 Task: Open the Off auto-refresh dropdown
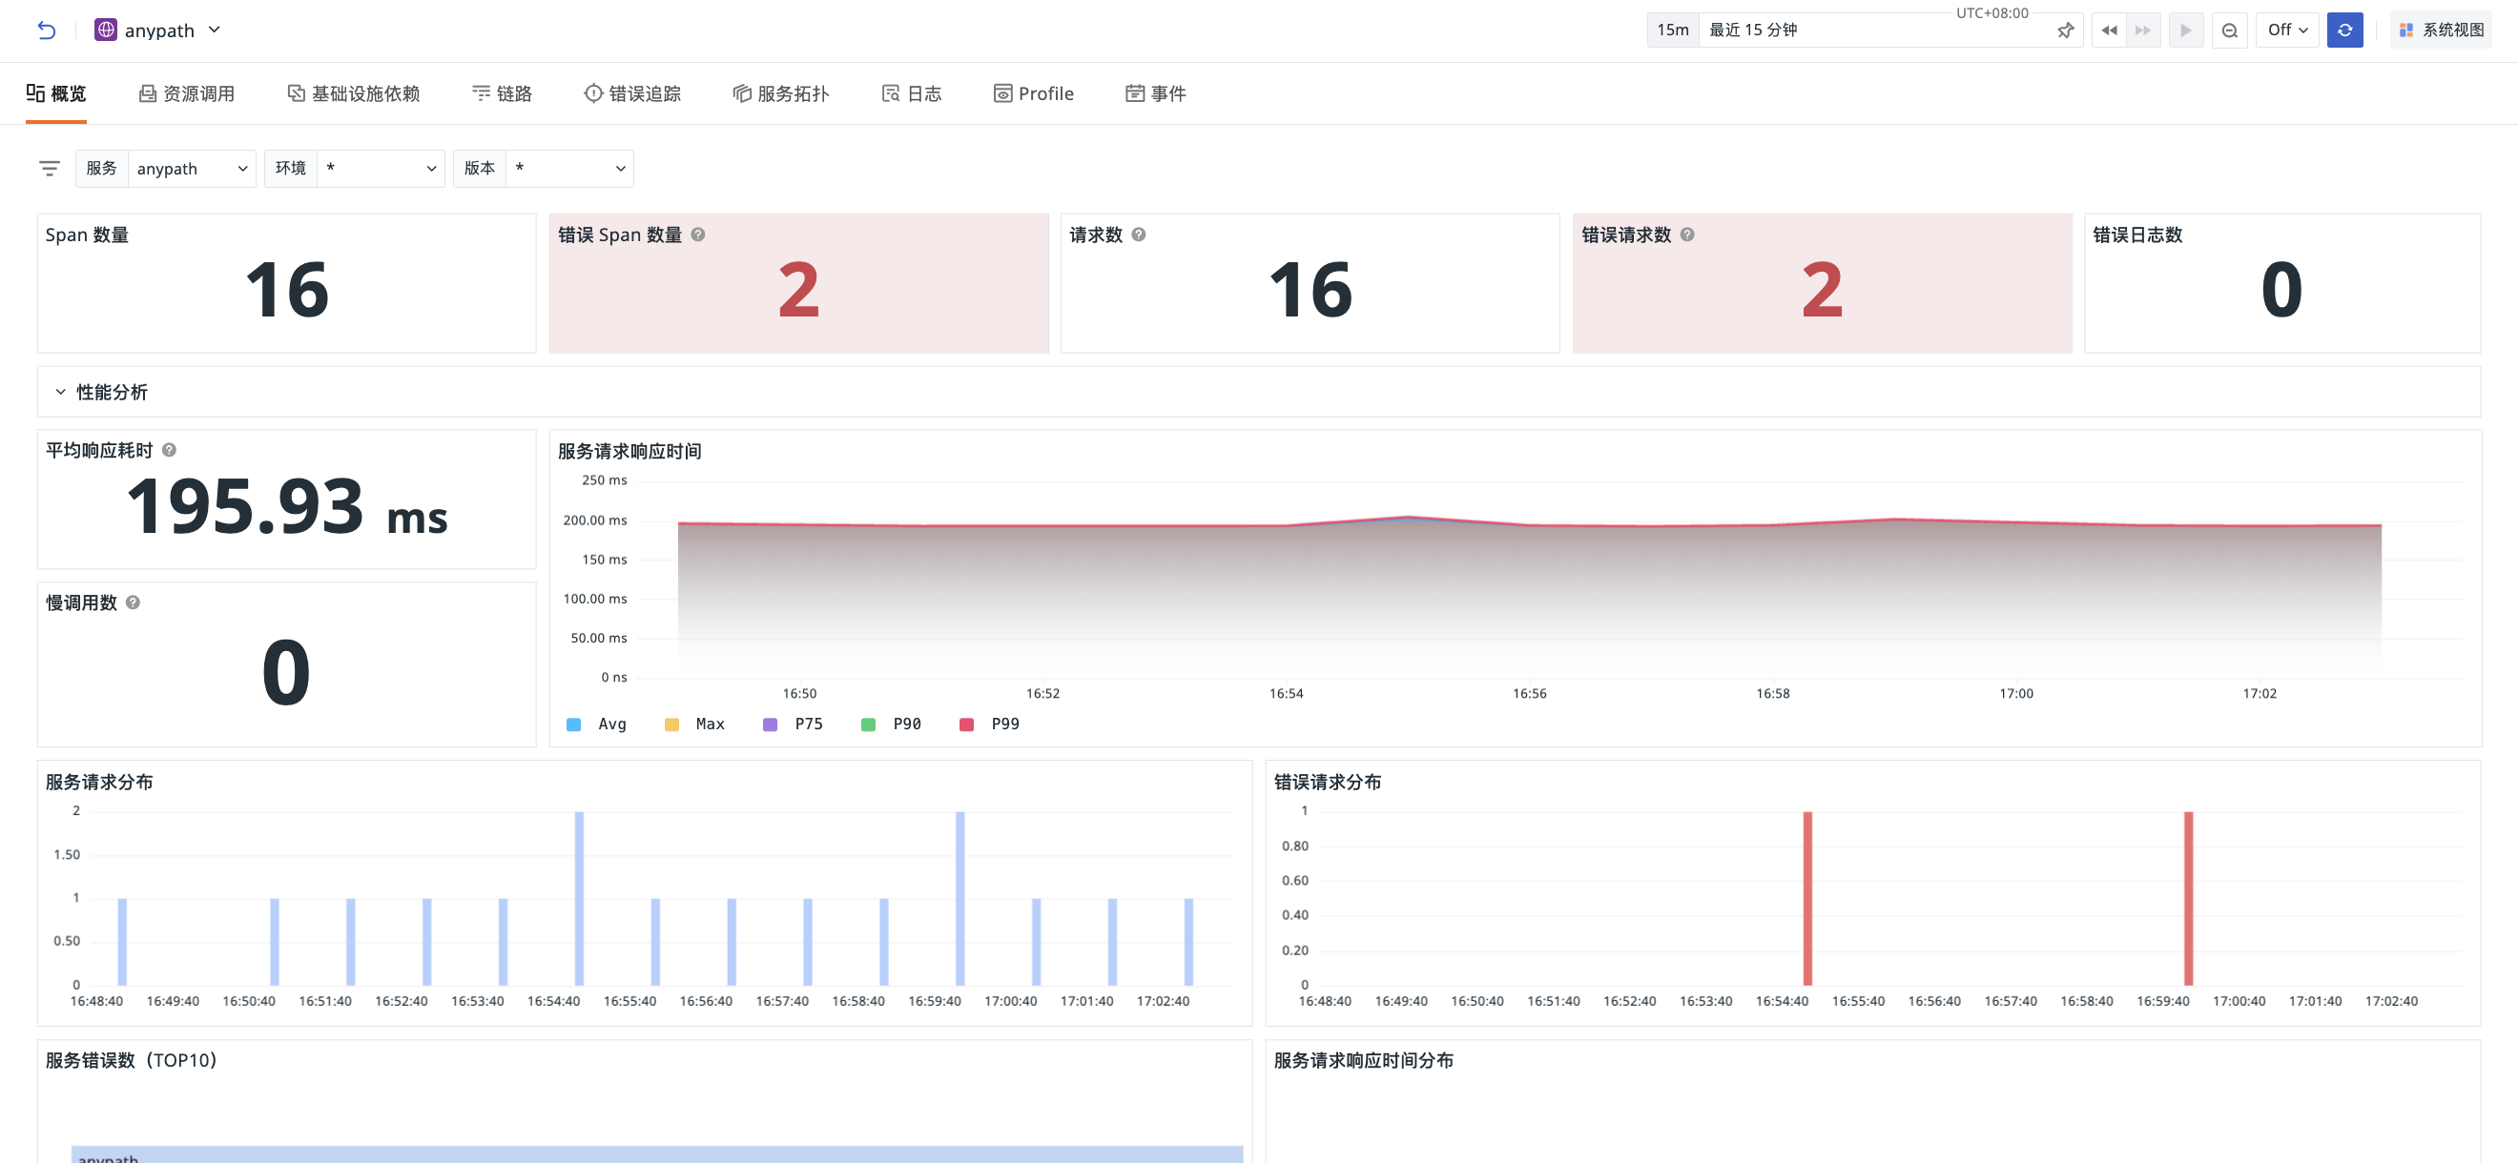coord(2287,31)
